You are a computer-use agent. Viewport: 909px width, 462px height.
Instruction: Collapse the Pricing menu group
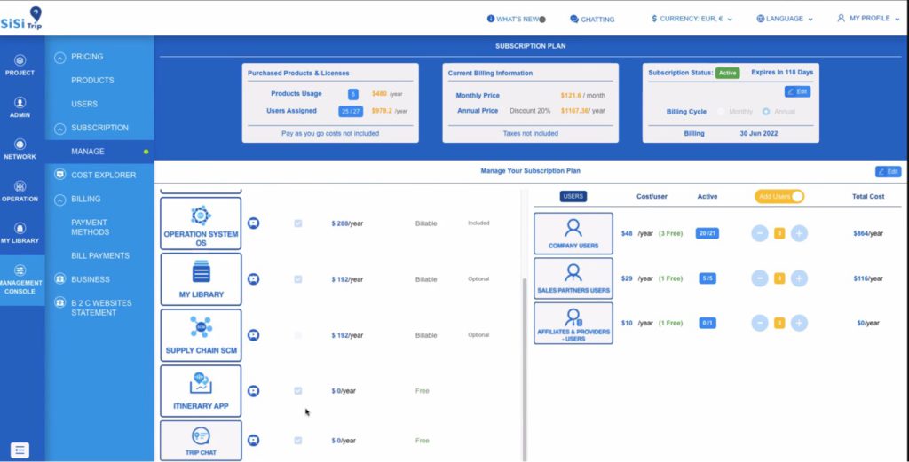point(59,58)
